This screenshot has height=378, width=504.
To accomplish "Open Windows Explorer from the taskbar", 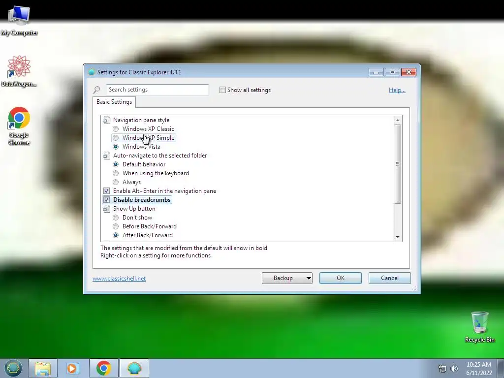I will click(43, 368).
